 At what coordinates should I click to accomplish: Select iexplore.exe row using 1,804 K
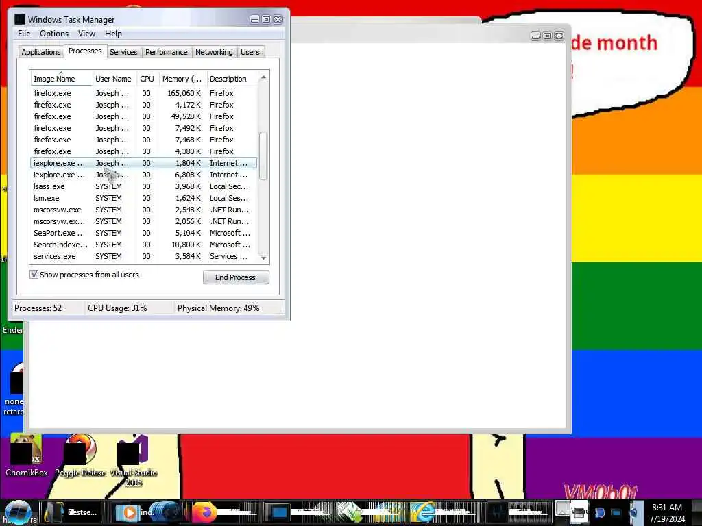coord(144,163)
